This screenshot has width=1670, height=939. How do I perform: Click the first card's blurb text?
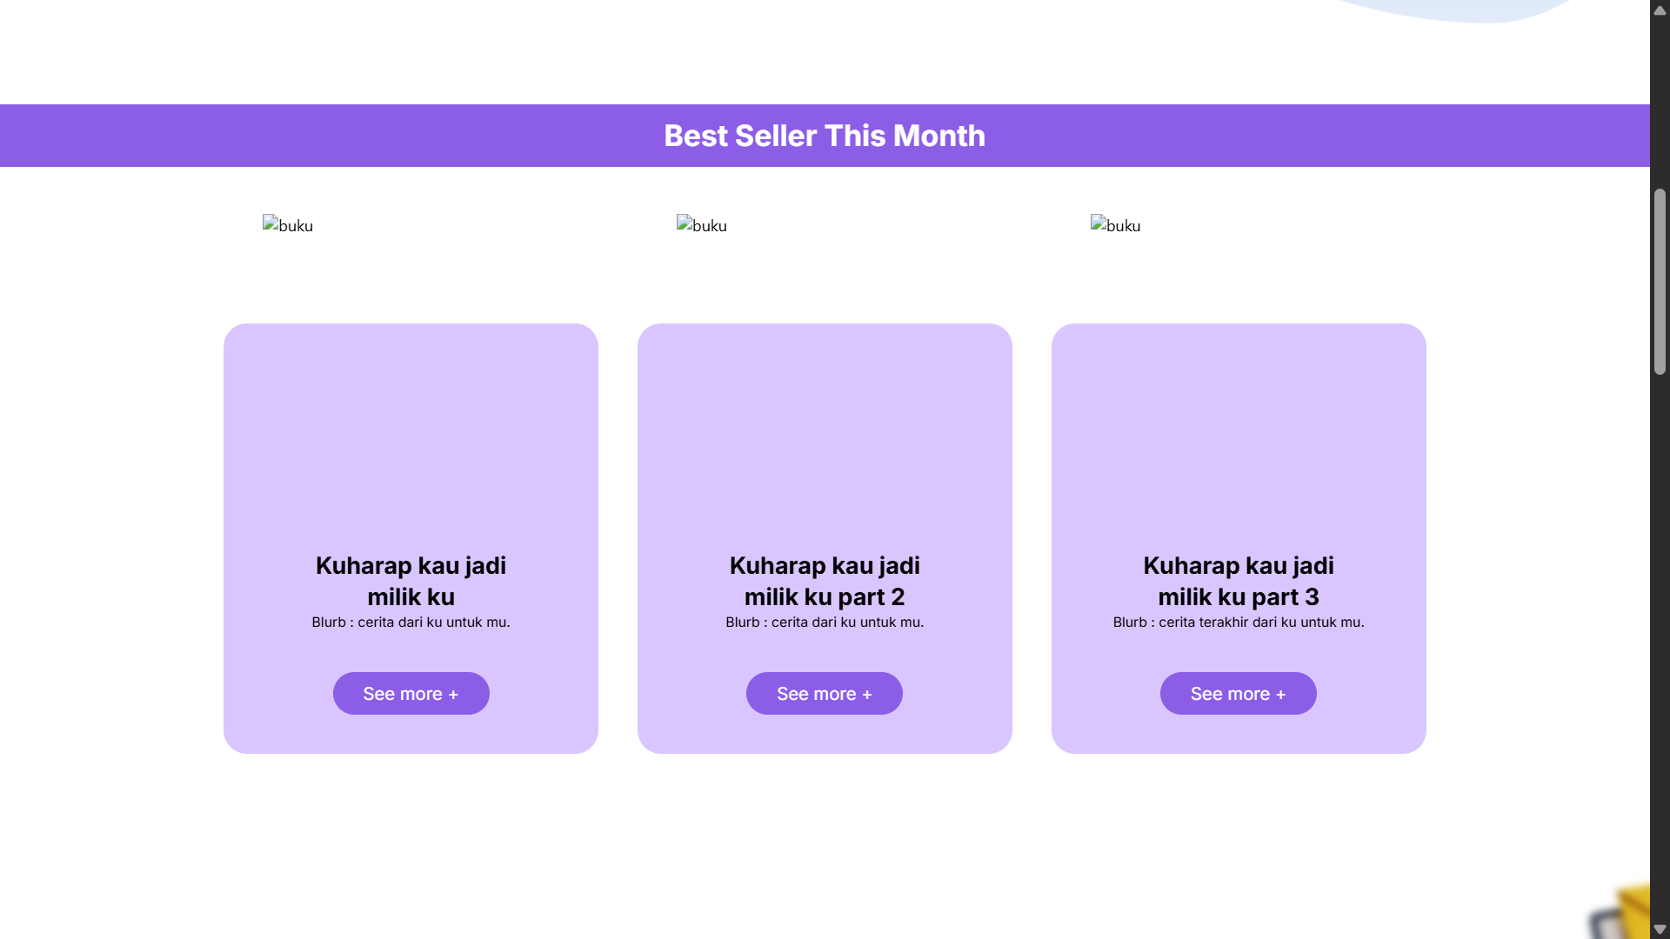(411, 622)
